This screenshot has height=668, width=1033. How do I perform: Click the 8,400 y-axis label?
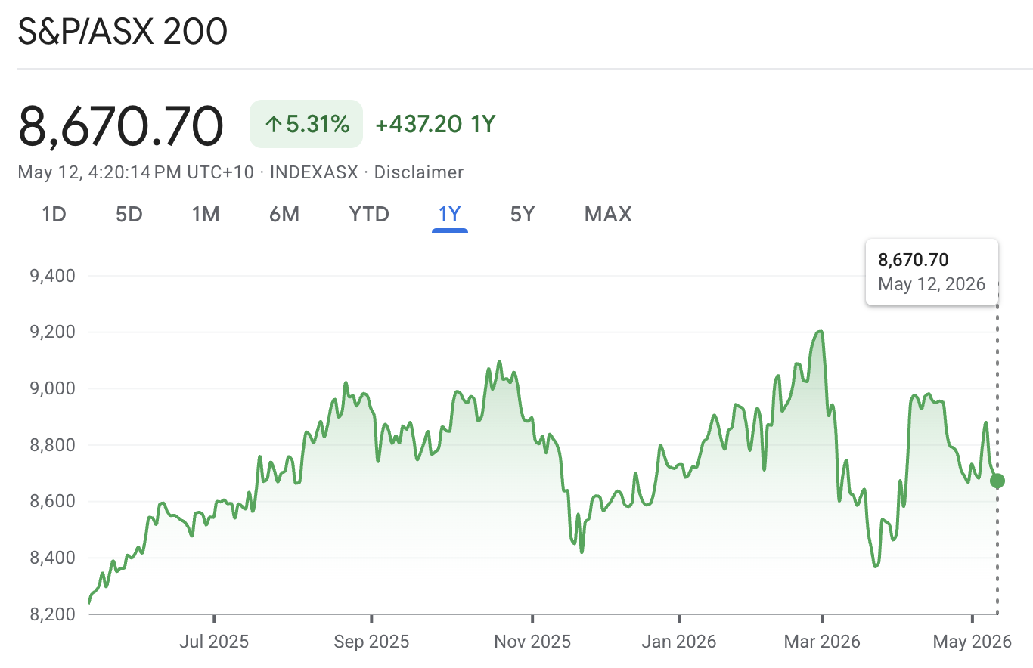click(x=52, y=558)
